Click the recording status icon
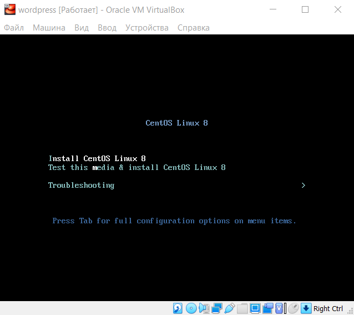 268,308
